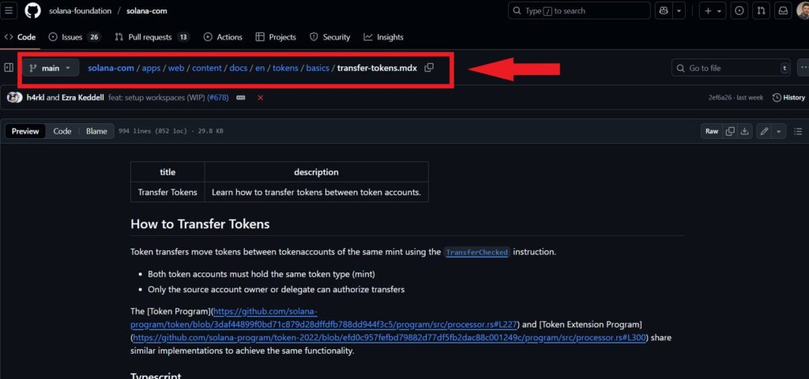Open the document outline icon
809x379 pixels.
click(797, 131)
